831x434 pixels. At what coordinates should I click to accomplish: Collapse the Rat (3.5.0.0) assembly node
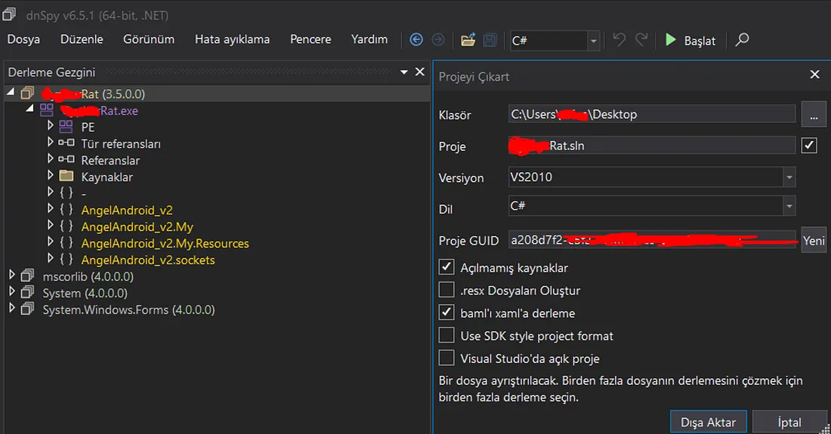click(11, 93)
